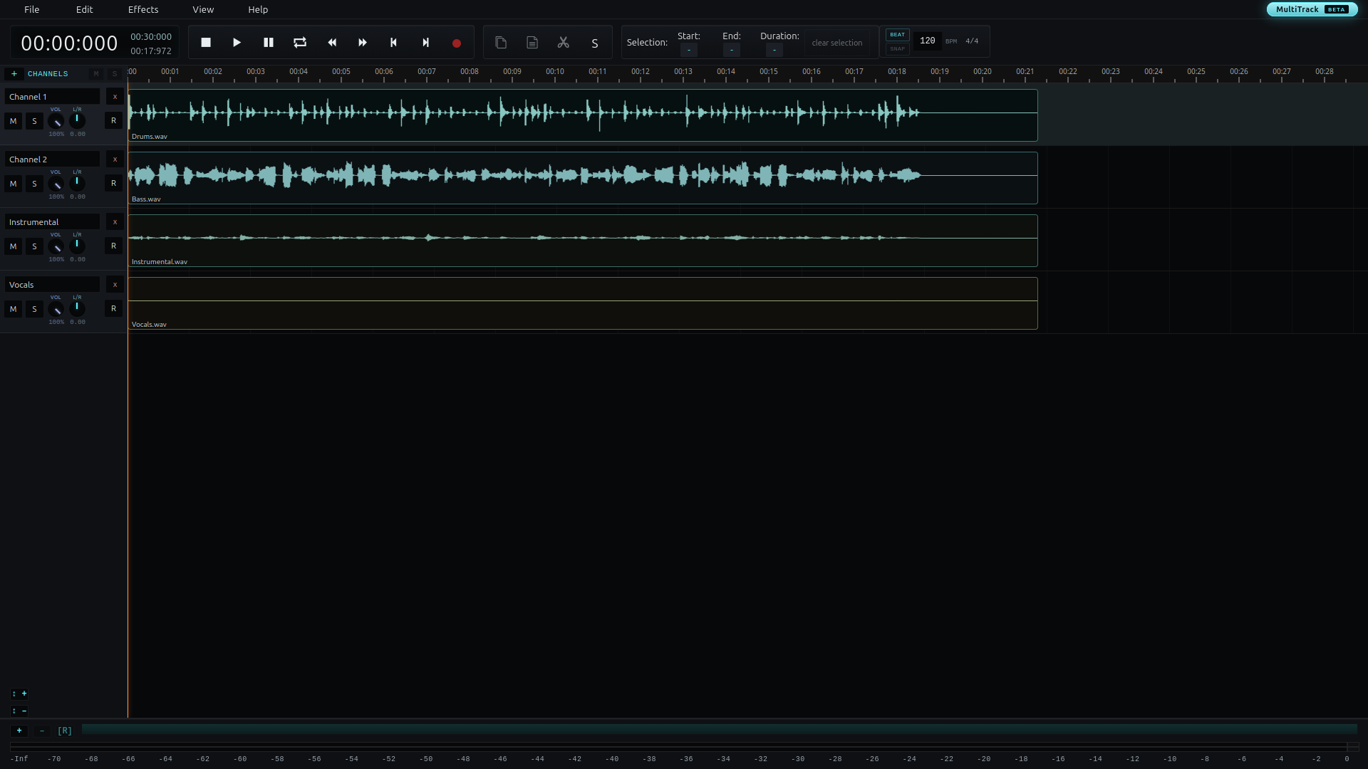The image size is (1368, 769).
Task: Click the Instrumental channel name field
Action: coord(53,222)
